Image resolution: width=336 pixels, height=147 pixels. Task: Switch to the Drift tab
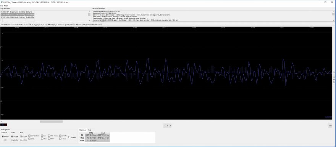[x=89, y=130]
